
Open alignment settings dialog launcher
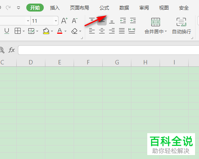(x=192, y=38)
